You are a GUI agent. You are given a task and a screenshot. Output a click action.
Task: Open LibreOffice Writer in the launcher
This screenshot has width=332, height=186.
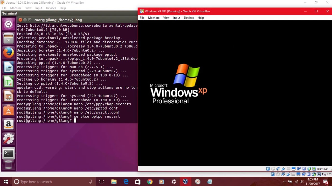(8, 67)
